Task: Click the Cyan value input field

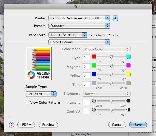Action: click(87, 58)
